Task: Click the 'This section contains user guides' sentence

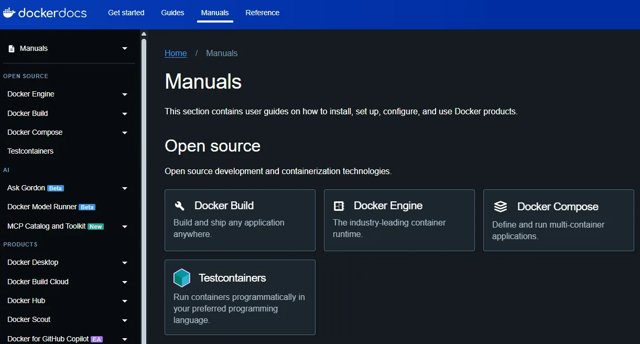Action: coord(341,112)
